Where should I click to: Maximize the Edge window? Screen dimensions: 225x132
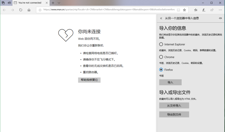coord(211,3)
